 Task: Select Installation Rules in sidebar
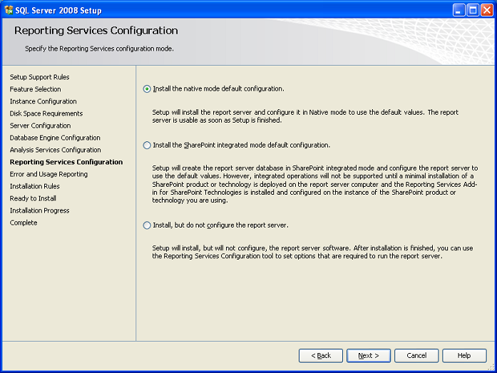(x=34, y=186)
